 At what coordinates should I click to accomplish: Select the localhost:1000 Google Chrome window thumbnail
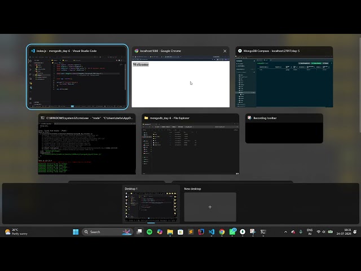180,77
